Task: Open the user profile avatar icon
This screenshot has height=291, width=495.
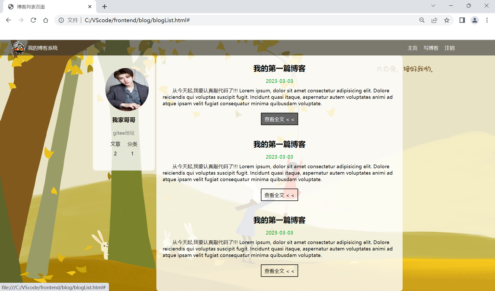Action: (x=475, y=20)
